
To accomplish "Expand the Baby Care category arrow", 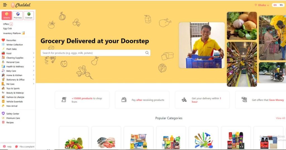I will coord(34,71).
